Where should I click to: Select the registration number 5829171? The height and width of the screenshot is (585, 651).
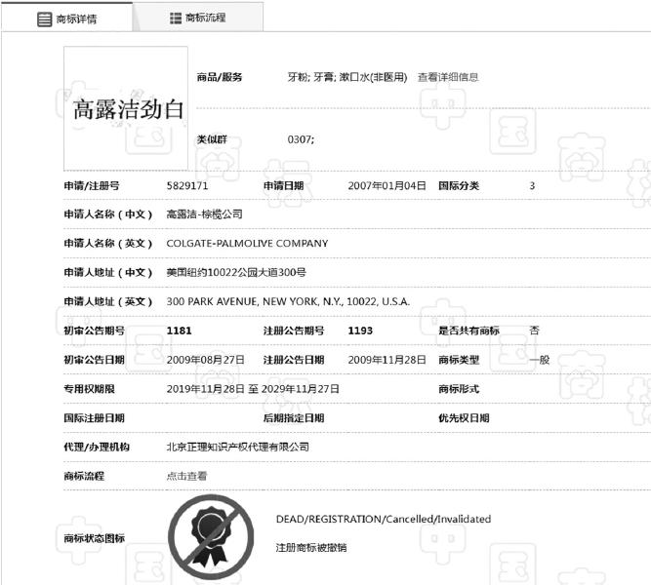point(187,185)
